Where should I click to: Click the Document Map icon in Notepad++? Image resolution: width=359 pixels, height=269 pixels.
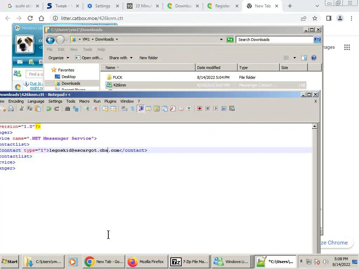tap(157, 109)
